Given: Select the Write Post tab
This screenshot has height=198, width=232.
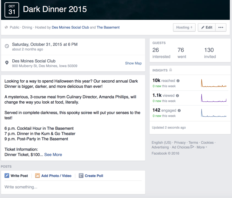Looking at the screenshot, I should 16,176.
